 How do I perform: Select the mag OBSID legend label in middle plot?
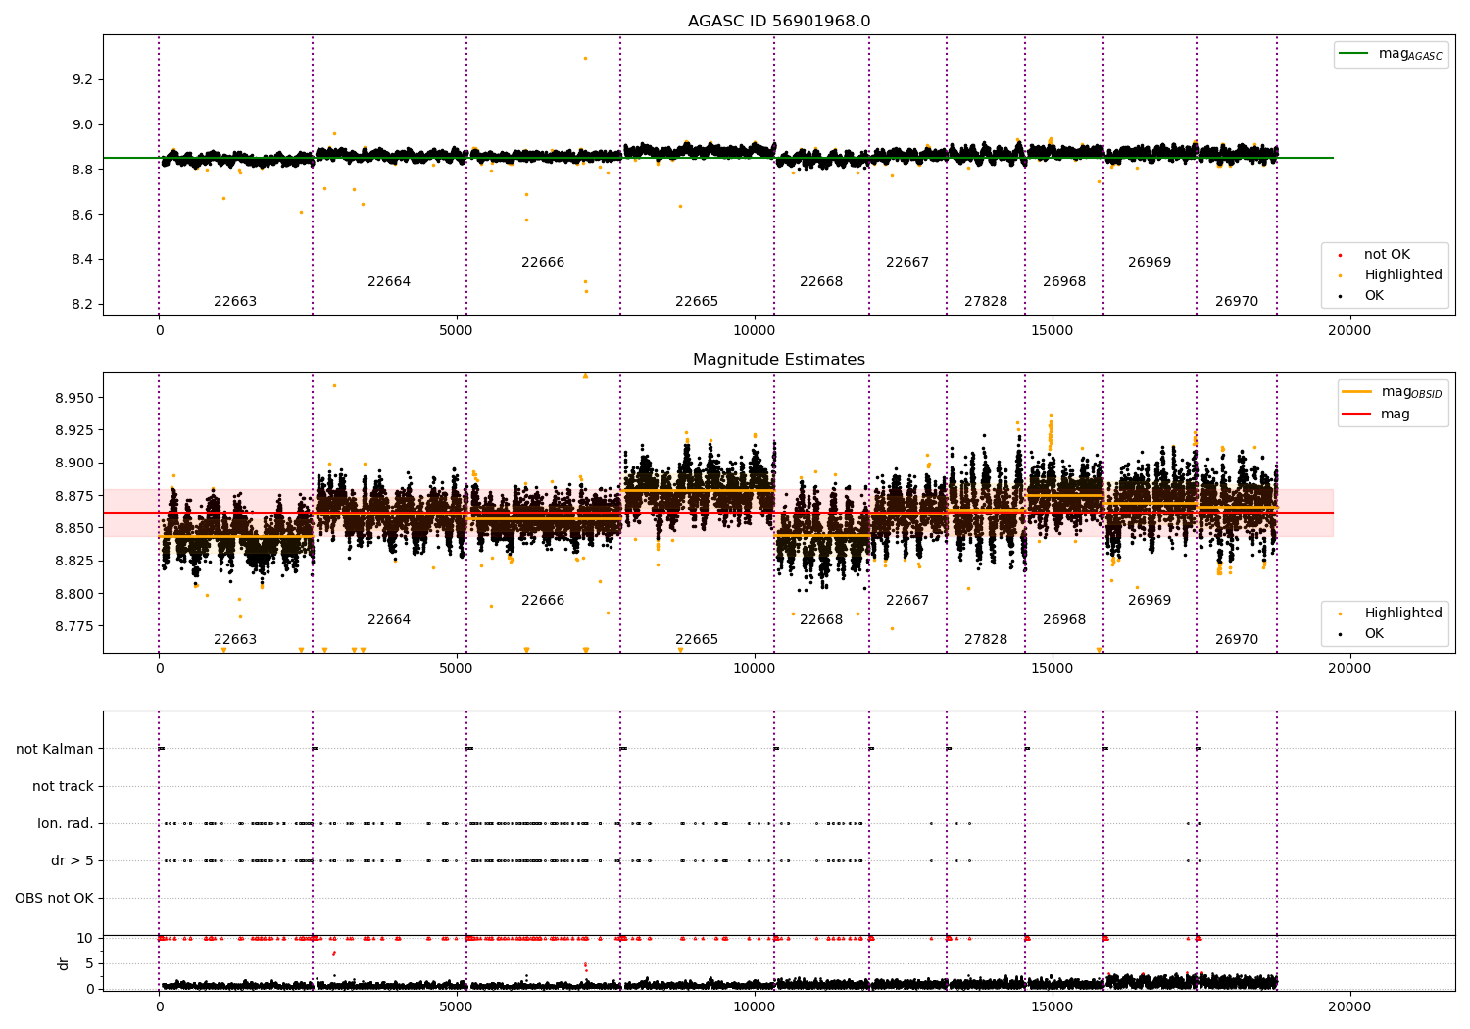pyautogui.click(x=1412, y=392)
